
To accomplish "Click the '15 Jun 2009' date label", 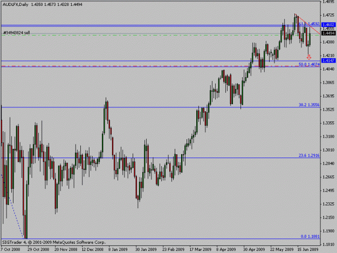I will tap(308, 249).
